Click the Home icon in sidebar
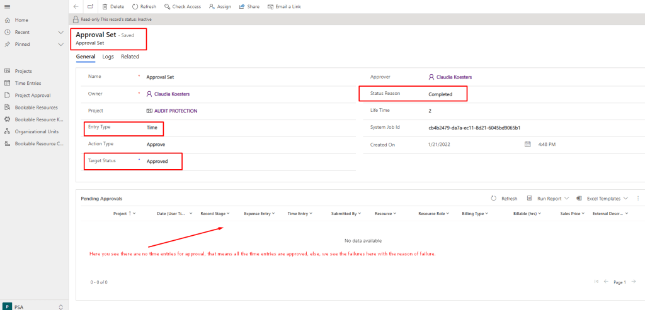This screenshot has width=645, height=310. point(7,20)
